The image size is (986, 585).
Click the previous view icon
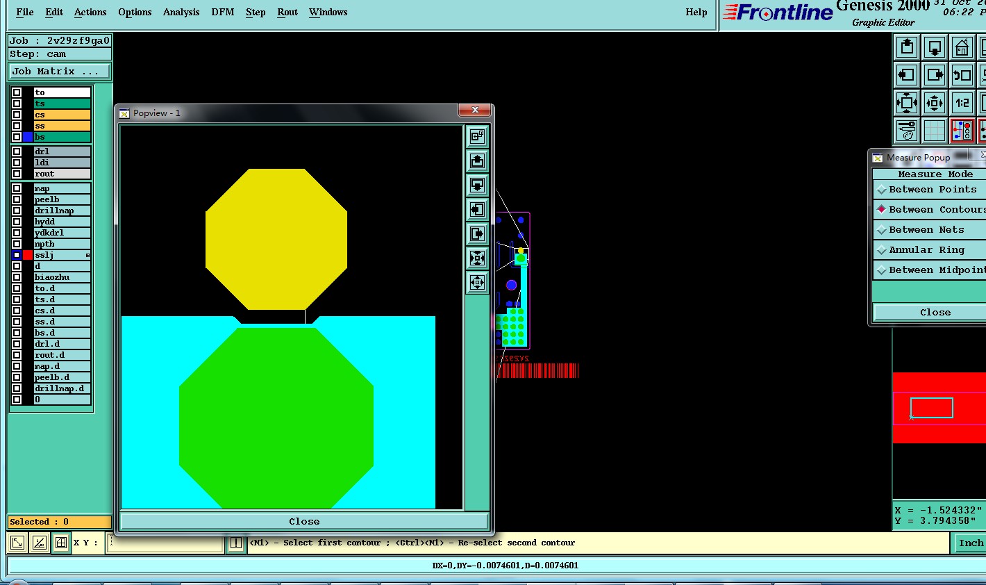[x=962, y=75]
